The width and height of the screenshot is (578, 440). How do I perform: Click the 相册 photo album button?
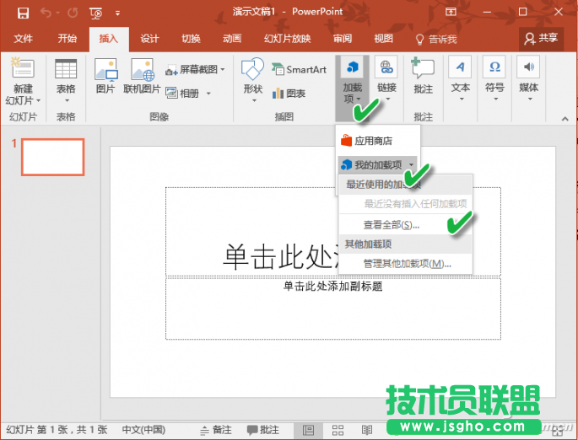click(x=183, y=94)
